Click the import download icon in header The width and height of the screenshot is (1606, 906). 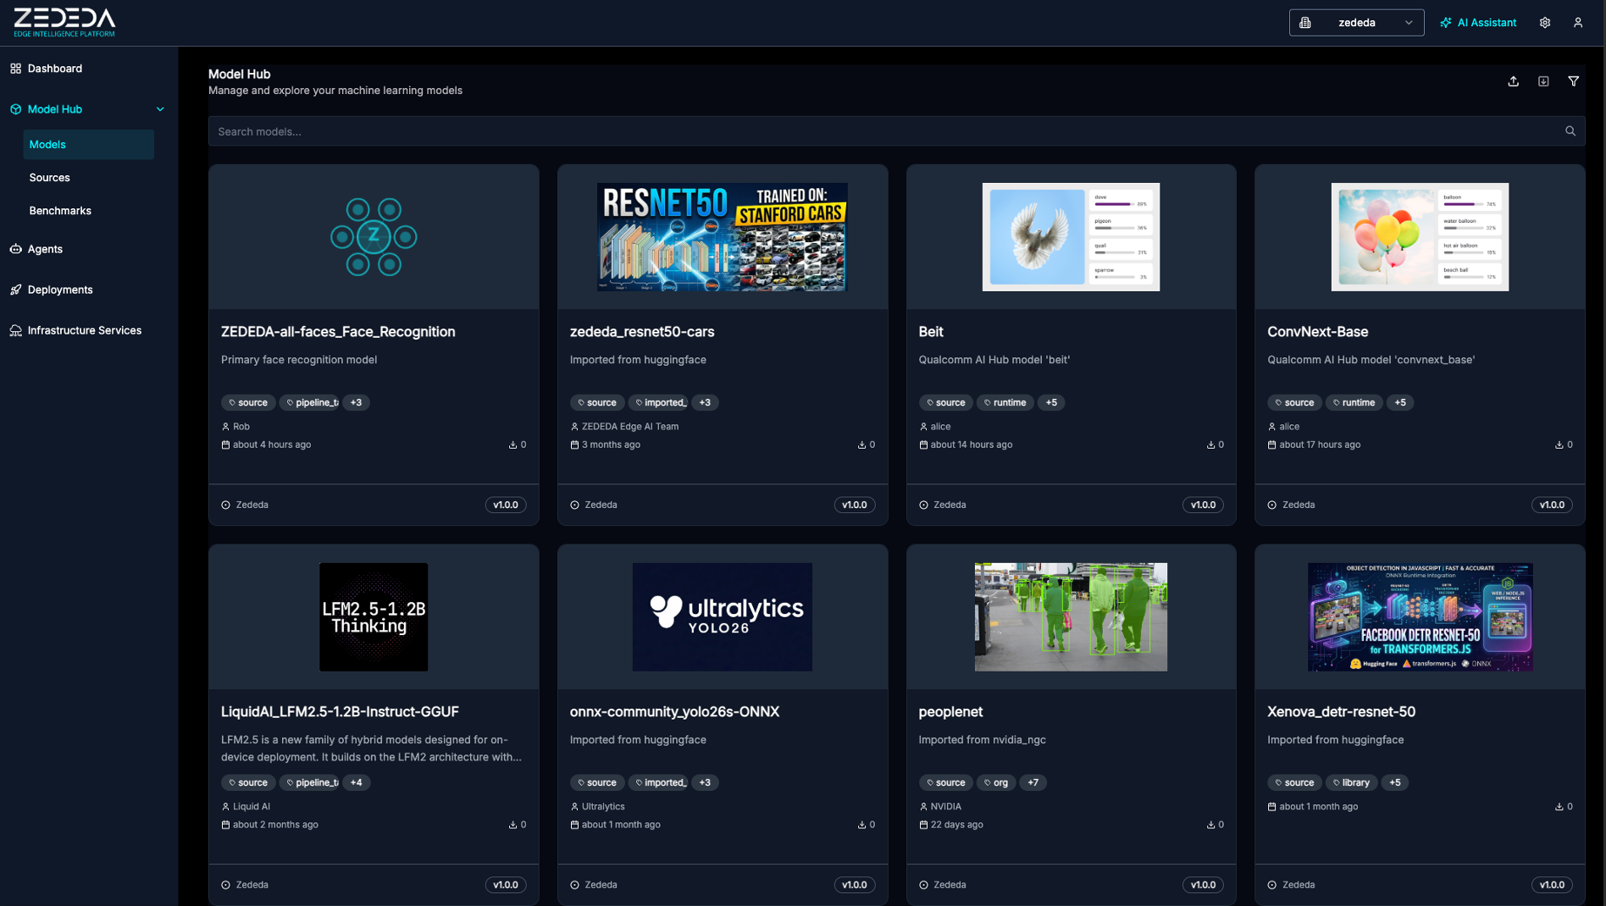[x=1543, y=81]
